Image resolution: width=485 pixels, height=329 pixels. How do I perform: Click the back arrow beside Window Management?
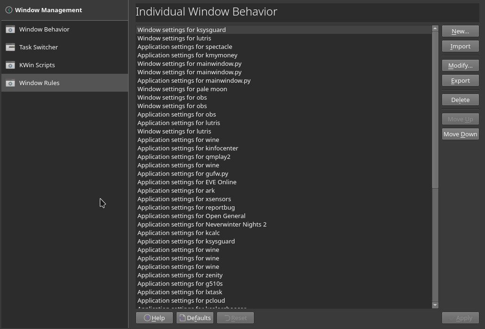point(9,10)
